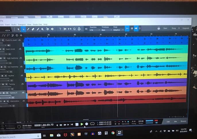
Task: Open the Event menu
Action: 7,25
